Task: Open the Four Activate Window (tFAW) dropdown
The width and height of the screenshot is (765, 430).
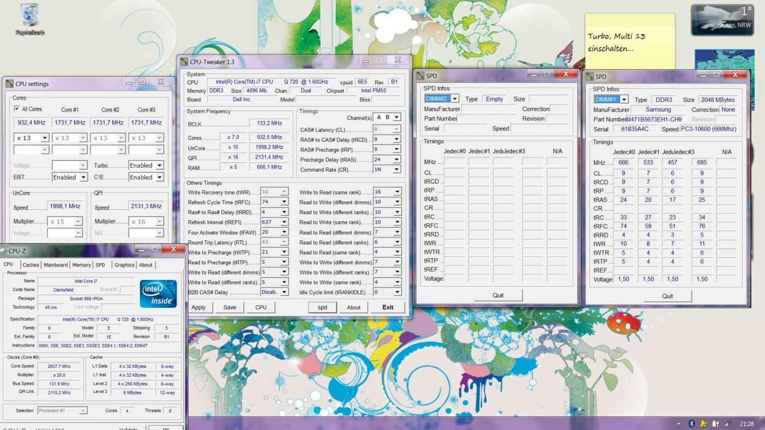Action: point(284,232)
